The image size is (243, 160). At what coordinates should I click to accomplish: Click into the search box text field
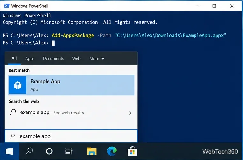(71, 136)
